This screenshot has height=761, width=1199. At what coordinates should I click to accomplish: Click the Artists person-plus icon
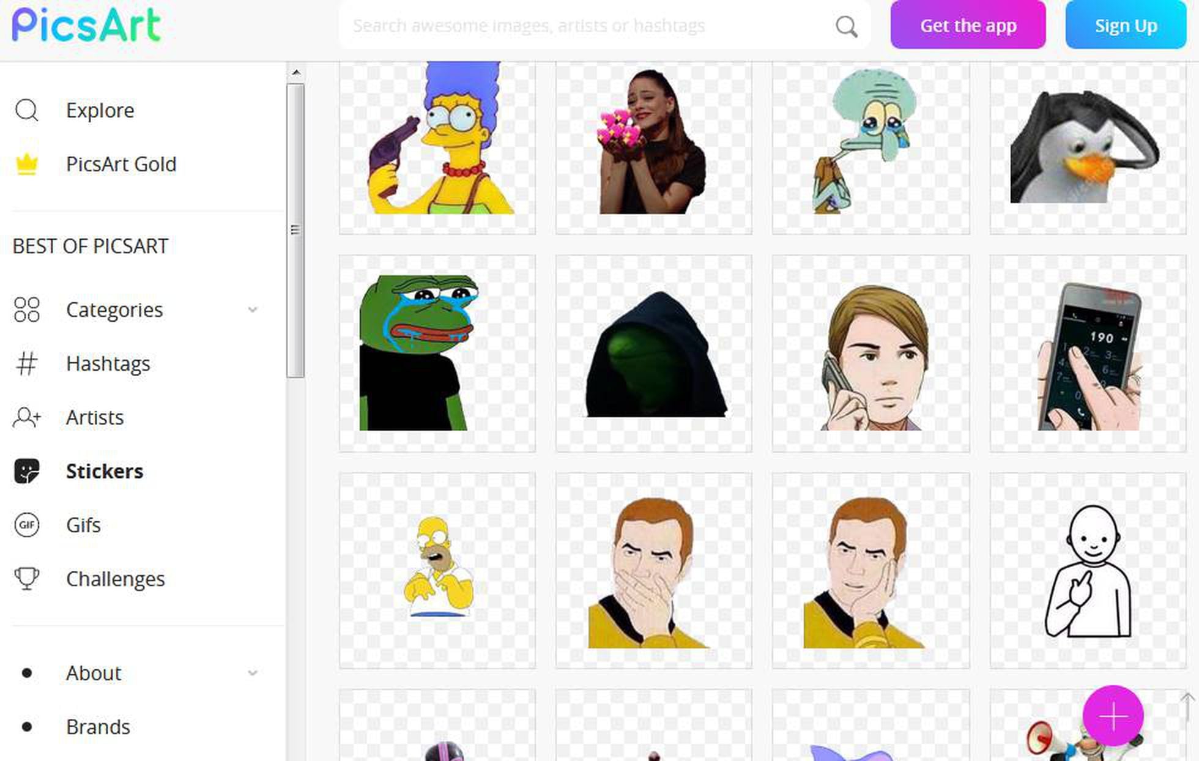tap(27, 417)
